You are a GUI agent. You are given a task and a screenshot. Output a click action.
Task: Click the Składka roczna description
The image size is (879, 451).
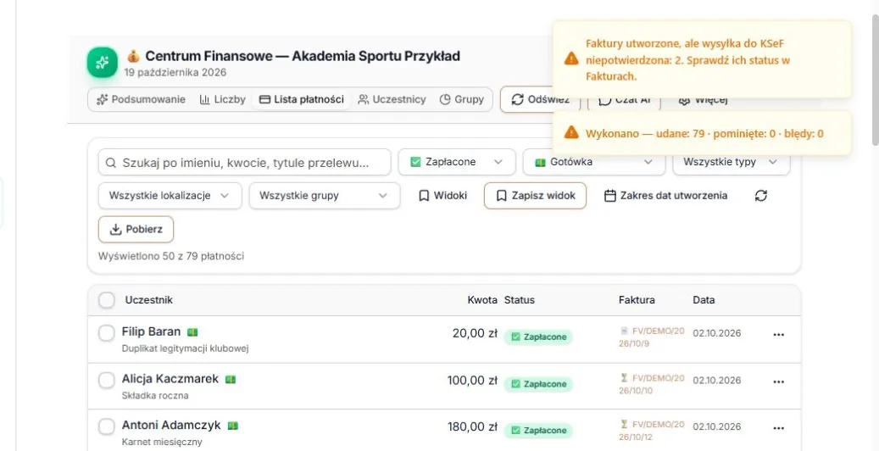click(x=155, y=395)
